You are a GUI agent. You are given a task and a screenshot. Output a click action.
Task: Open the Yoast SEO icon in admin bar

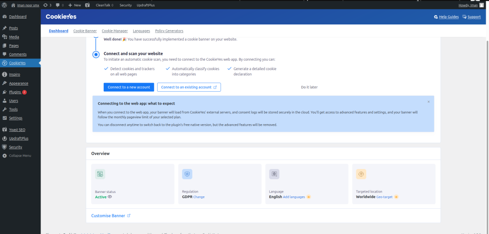[x=87, y=5]
